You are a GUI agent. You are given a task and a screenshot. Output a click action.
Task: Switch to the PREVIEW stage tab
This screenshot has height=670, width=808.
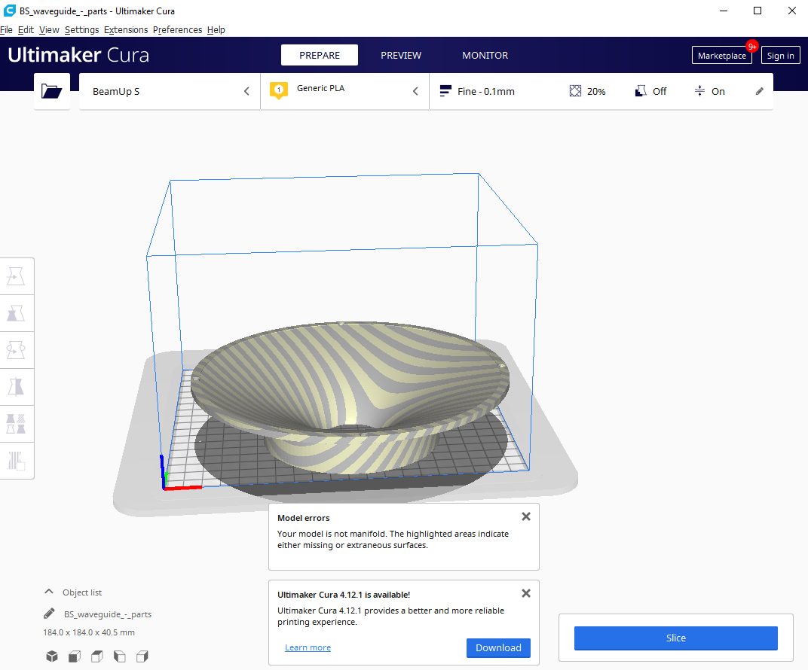[401, 55]
